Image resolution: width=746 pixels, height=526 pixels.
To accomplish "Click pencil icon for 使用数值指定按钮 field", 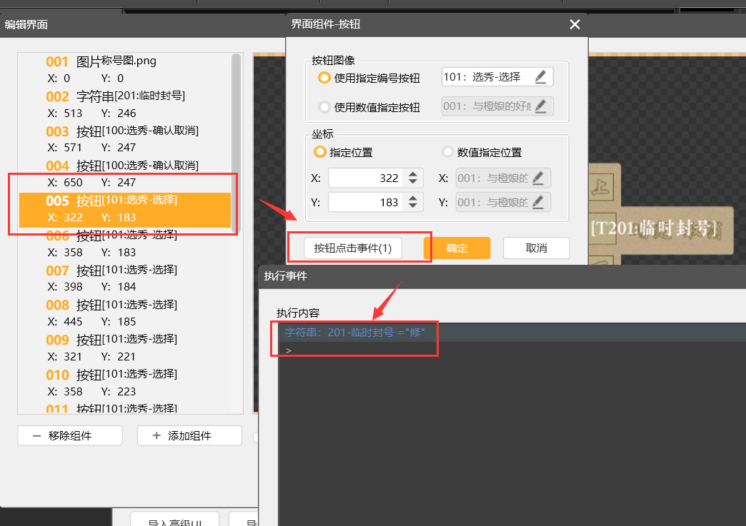I will pyautogui.click(x=541, y=107).
